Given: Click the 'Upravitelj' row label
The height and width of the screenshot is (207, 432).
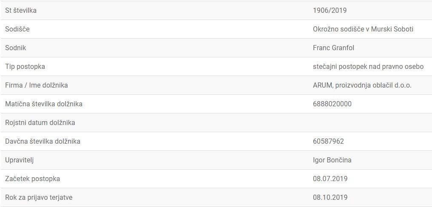Looking at the screenshot, I should pyautogui.click(x=20, y=160).
